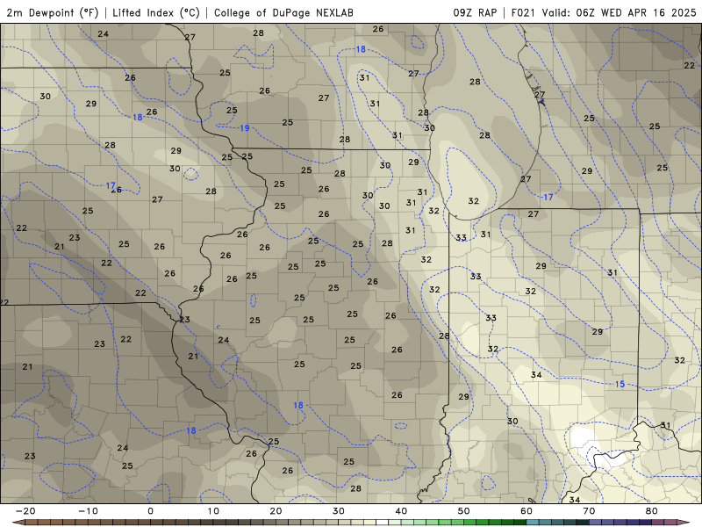Click the "F021" forecast hour text
The height and width of the screenshot is (527, 702).
pos(523,12)
